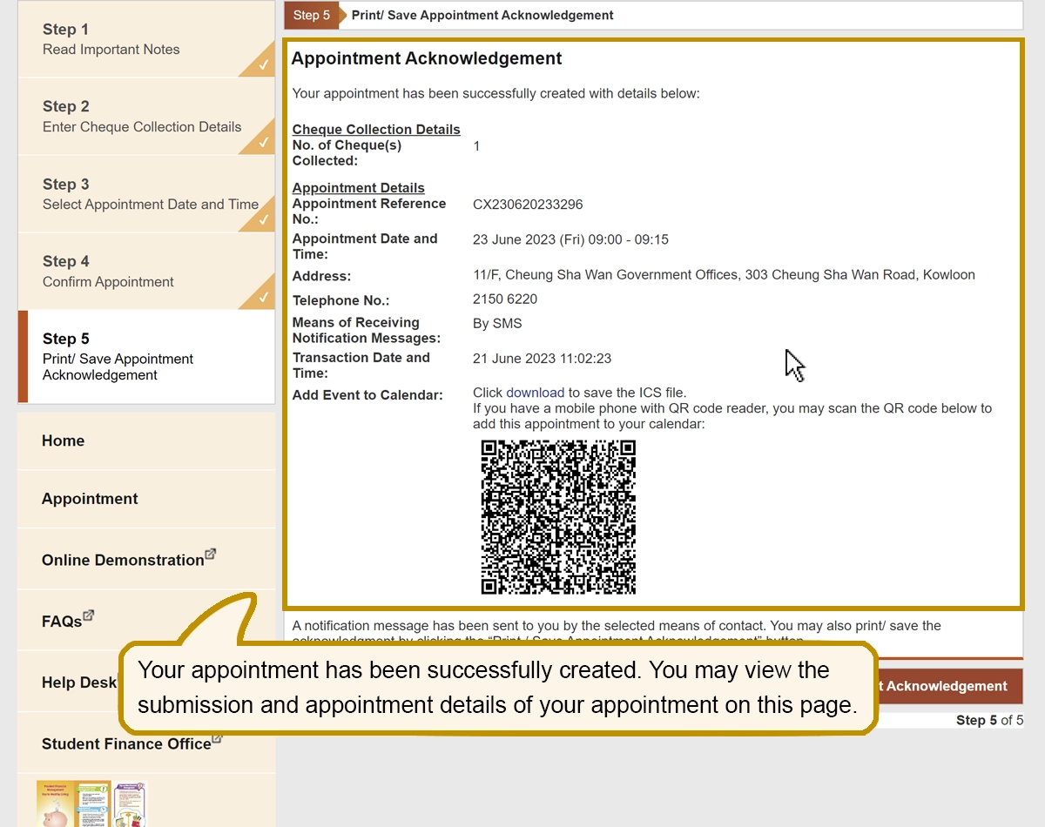
Task: Click the appointment QR code image
Action: point(558,517)
